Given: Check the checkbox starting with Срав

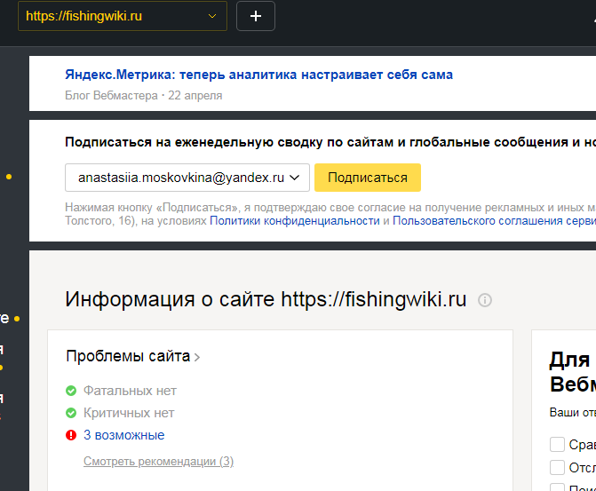Looking at the screenshot, I should pos(557,444).
